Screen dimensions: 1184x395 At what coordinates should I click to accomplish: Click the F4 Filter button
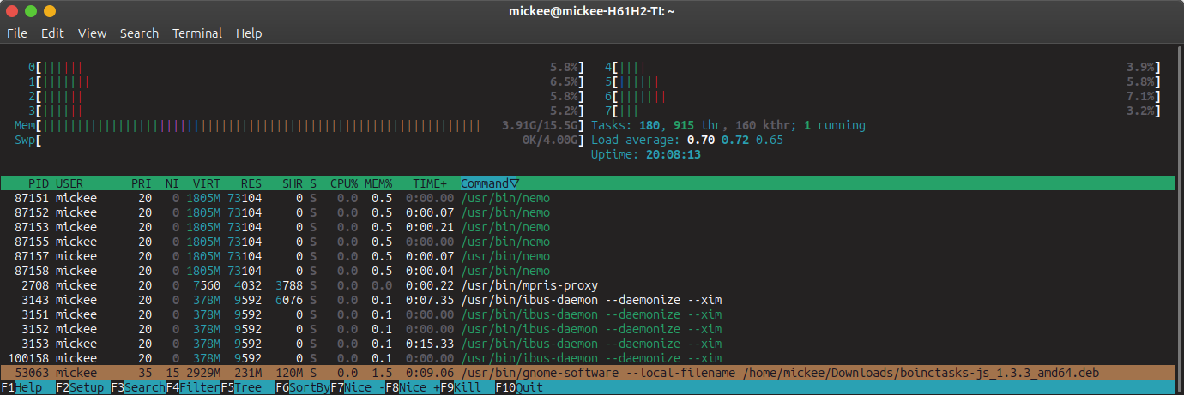click(x=193, y=387)
